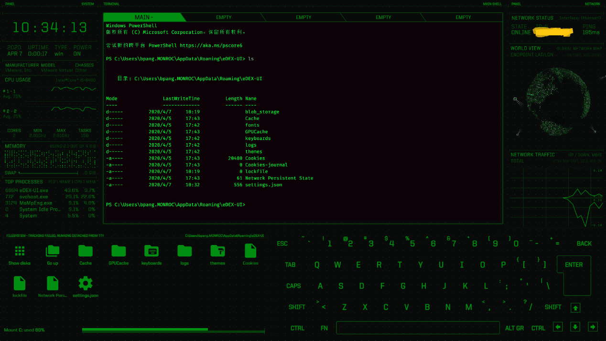
Task: Click the svchost.exe process row
Action: tap(50, 196)
